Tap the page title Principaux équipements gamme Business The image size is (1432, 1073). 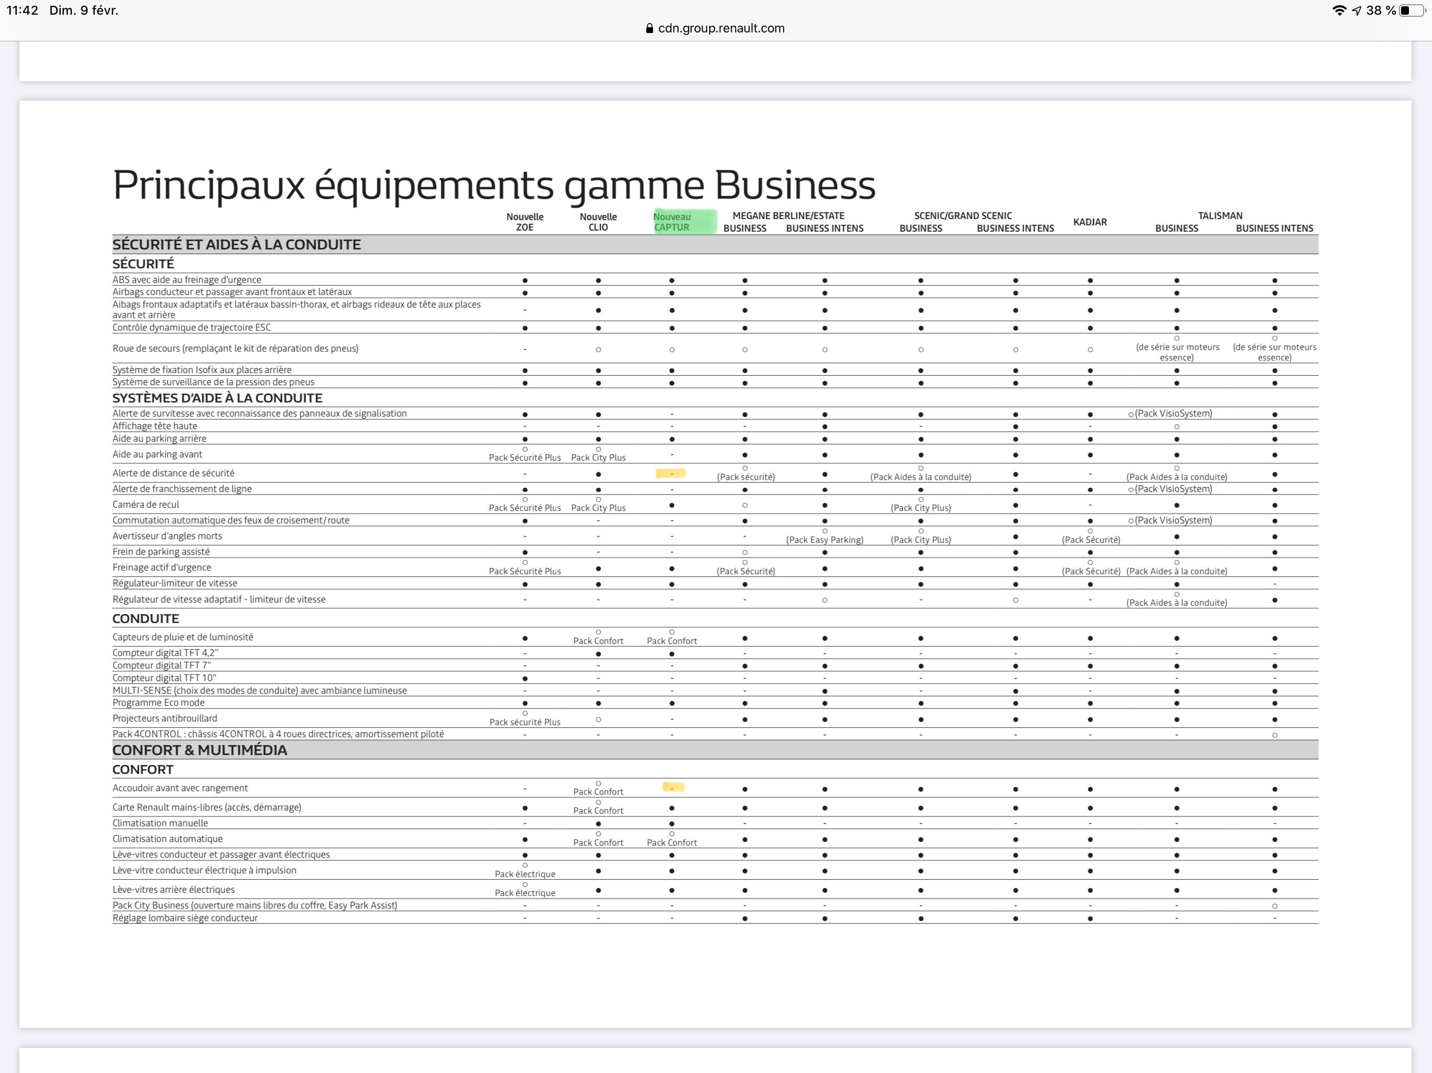point(493,185)
